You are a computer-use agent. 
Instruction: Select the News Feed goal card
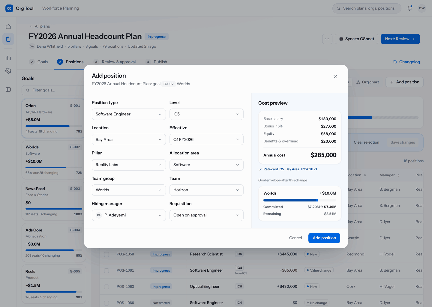pyautogui.click(x=54, y=201)
